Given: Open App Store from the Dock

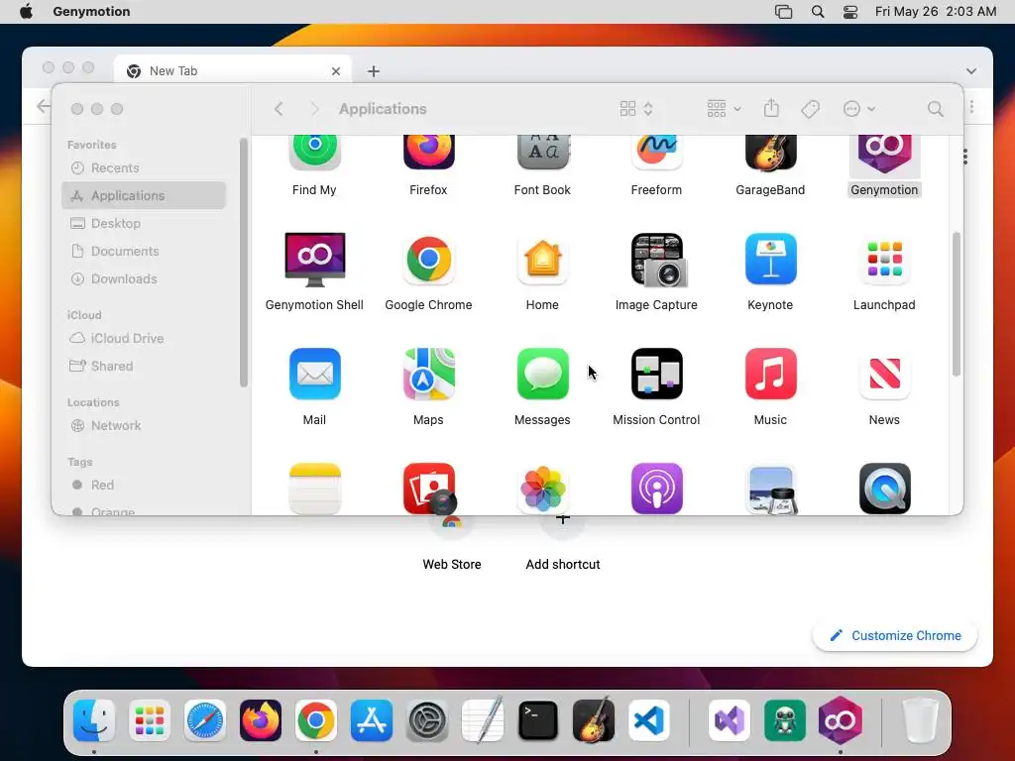Looking at the screenshot, I should click(372, 720).
